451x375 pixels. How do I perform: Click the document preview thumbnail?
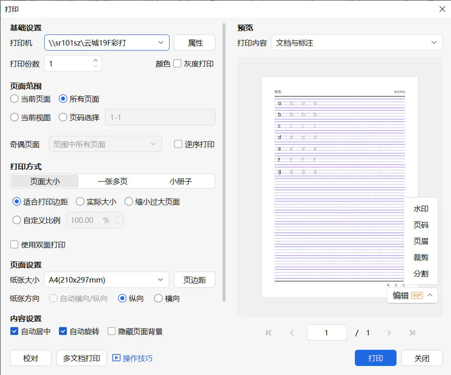(340, 187)
